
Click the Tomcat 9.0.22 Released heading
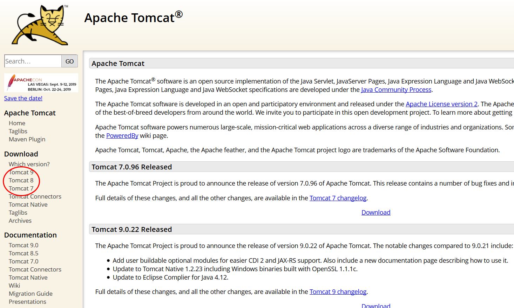[x=132, y=229]
